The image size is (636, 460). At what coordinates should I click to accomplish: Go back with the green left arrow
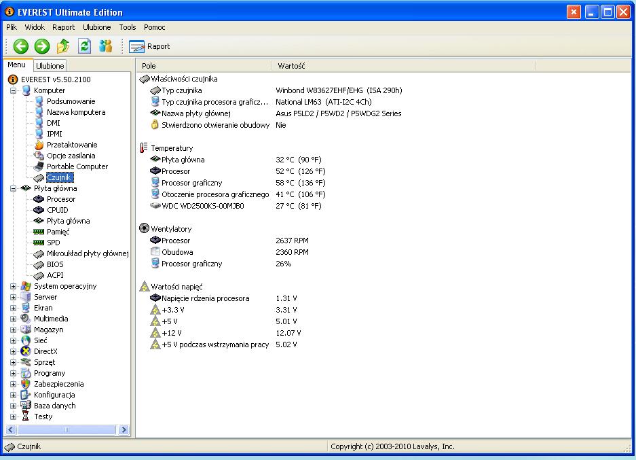[x=20, y=46]
